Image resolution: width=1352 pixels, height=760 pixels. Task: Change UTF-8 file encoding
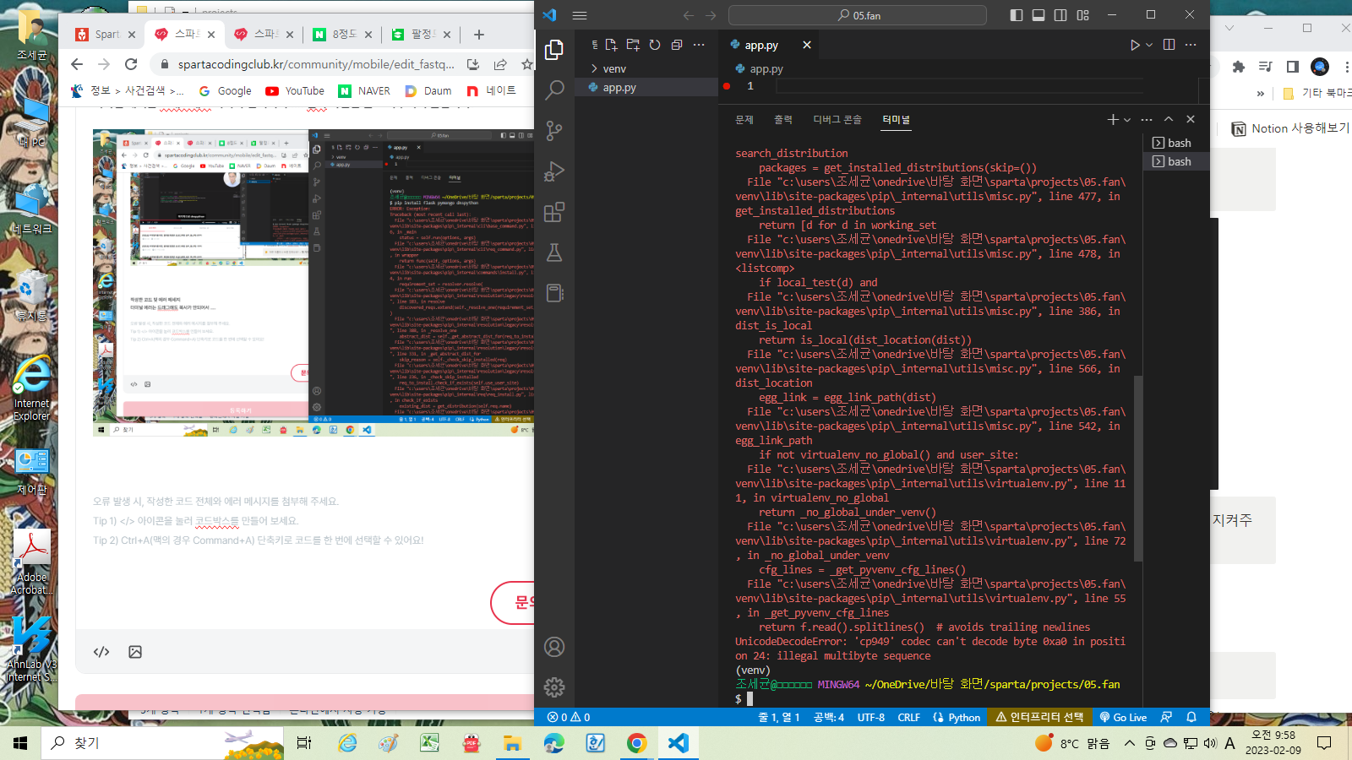(871, 717)
